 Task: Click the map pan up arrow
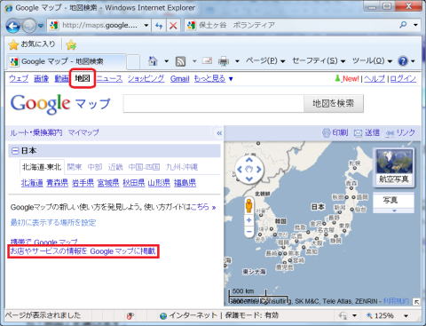tap(249, 160)
